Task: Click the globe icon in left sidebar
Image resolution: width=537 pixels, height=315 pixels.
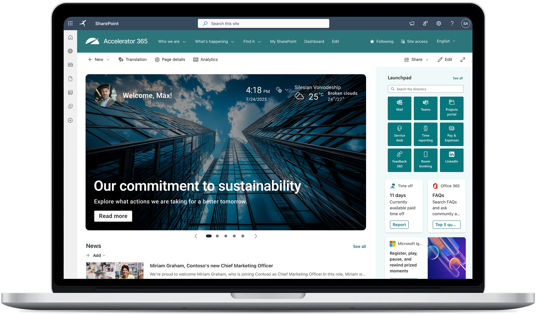Action: click(70, 51)
